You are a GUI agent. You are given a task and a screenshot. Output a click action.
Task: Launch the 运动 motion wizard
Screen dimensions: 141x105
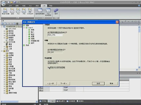click(12, 11)
